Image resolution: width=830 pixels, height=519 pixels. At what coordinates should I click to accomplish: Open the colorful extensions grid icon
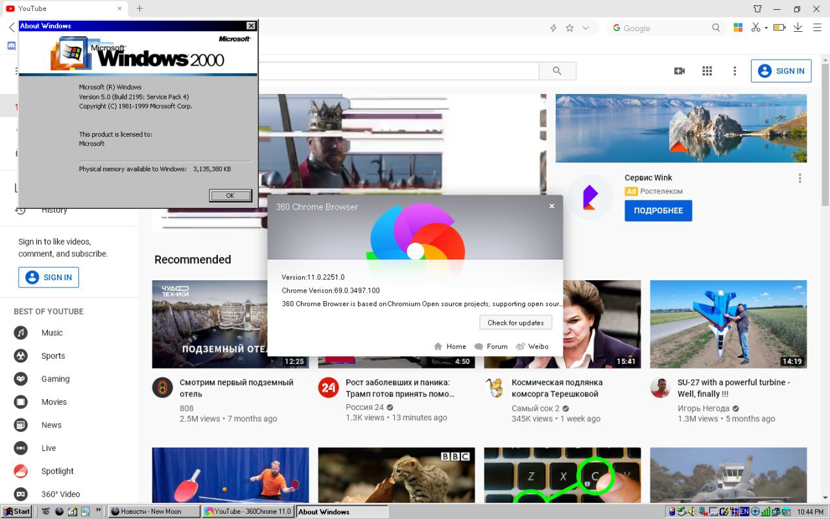pos(738,28)
